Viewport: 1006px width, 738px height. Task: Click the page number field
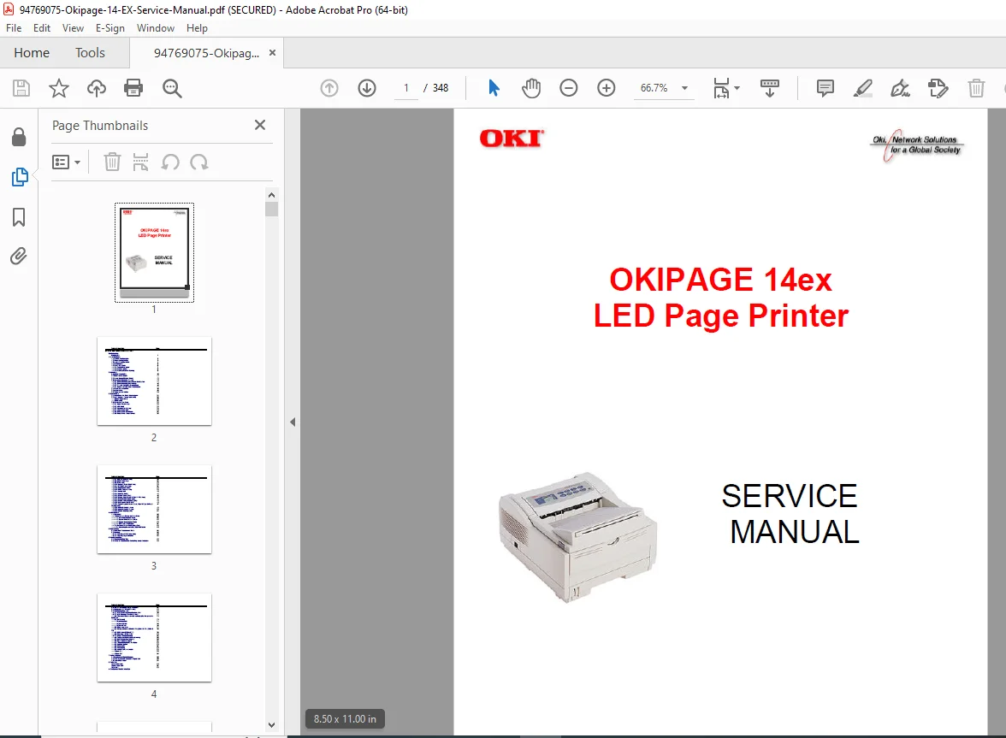pyautogui.click(x=406, y=88)
